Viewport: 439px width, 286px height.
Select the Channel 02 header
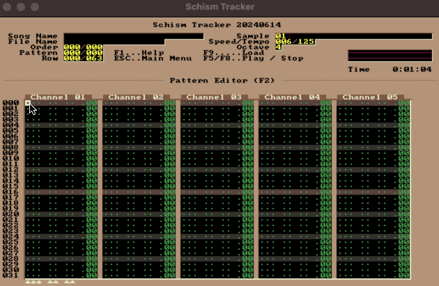pos(136,97)
